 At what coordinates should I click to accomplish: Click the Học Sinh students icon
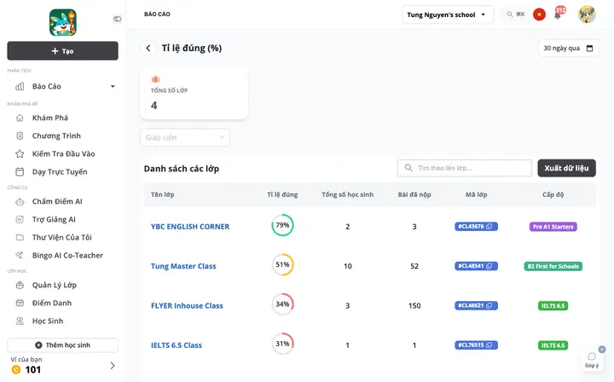20,321
